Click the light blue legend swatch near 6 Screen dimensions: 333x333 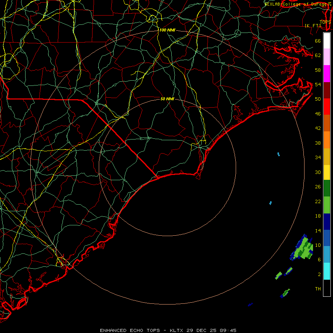(x=327, y=255)
